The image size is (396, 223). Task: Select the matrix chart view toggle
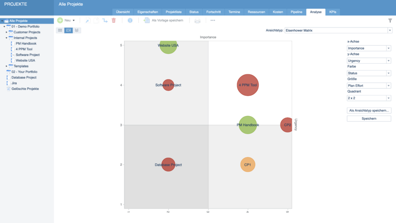pos(68,30)
